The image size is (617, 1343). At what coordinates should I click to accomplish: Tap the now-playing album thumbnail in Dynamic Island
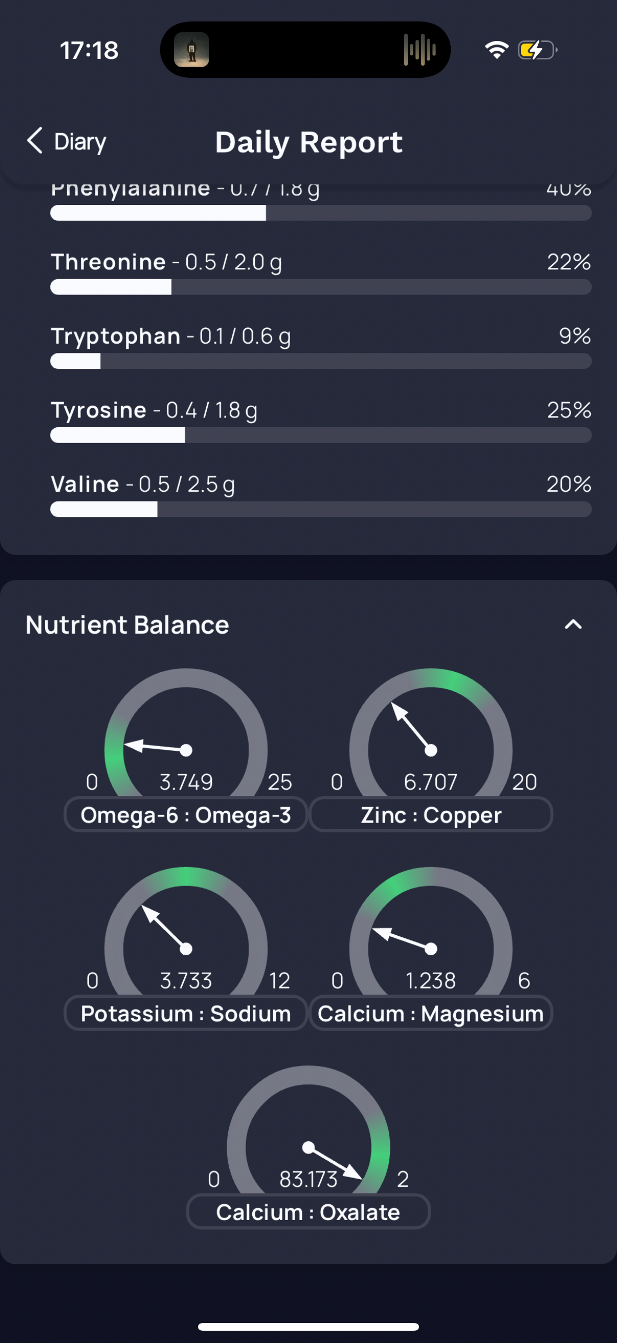click(192, 50)
